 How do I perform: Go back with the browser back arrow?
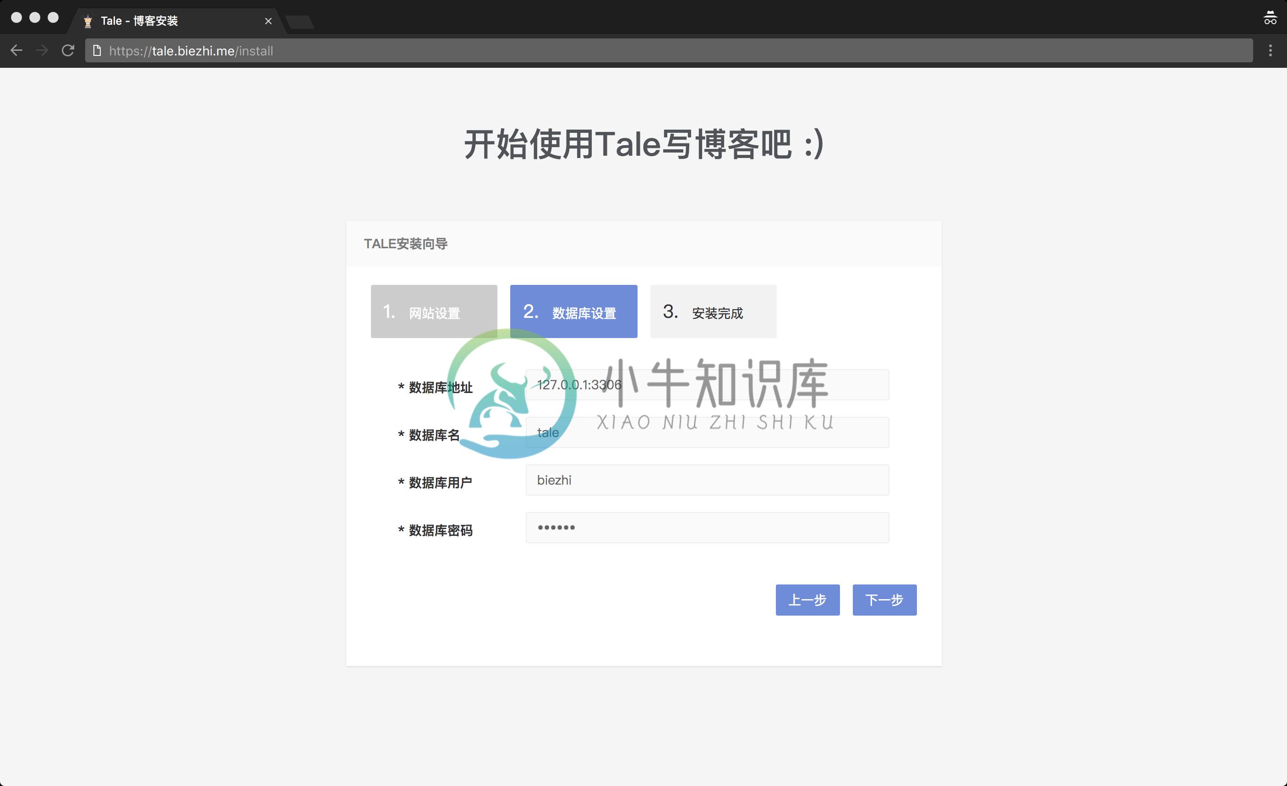pos(16,51)
